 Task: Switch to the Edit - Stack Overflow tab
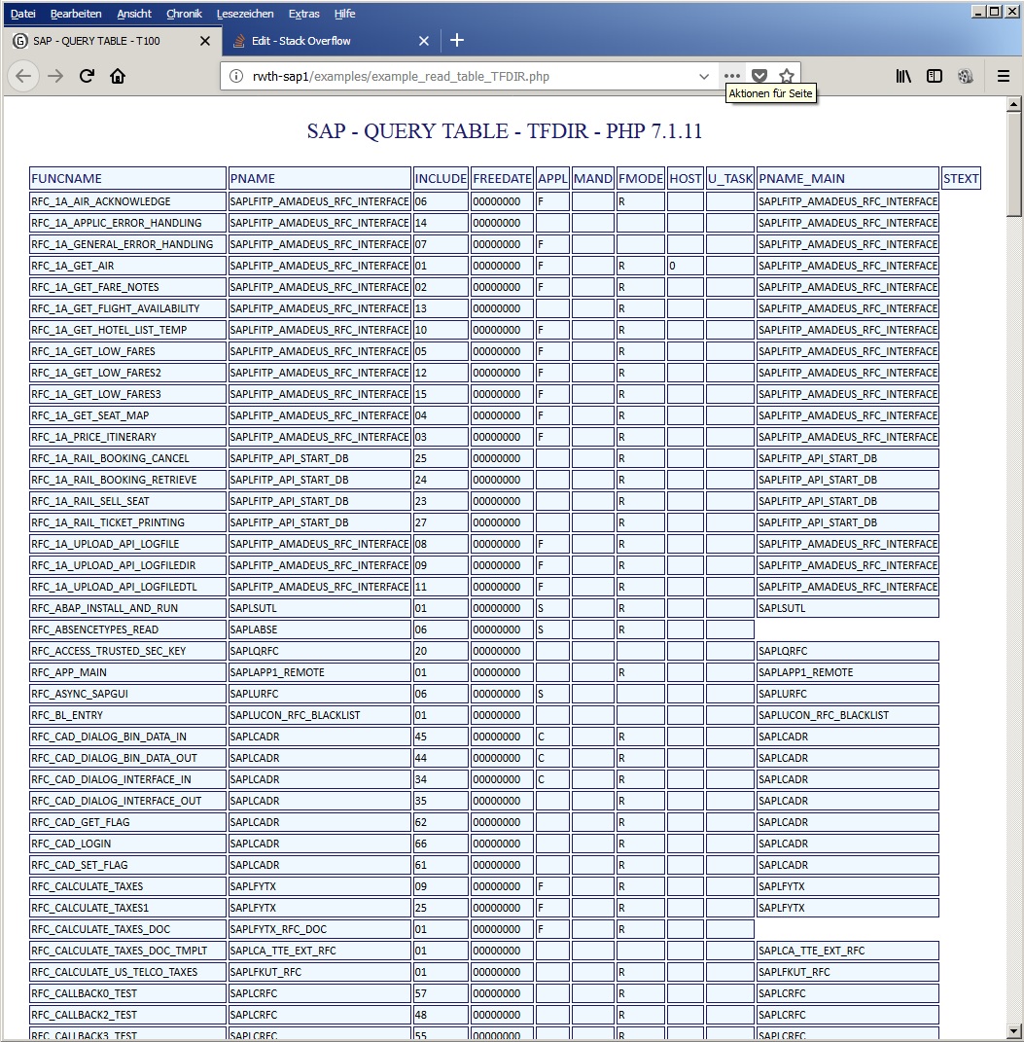click(332, 41)
